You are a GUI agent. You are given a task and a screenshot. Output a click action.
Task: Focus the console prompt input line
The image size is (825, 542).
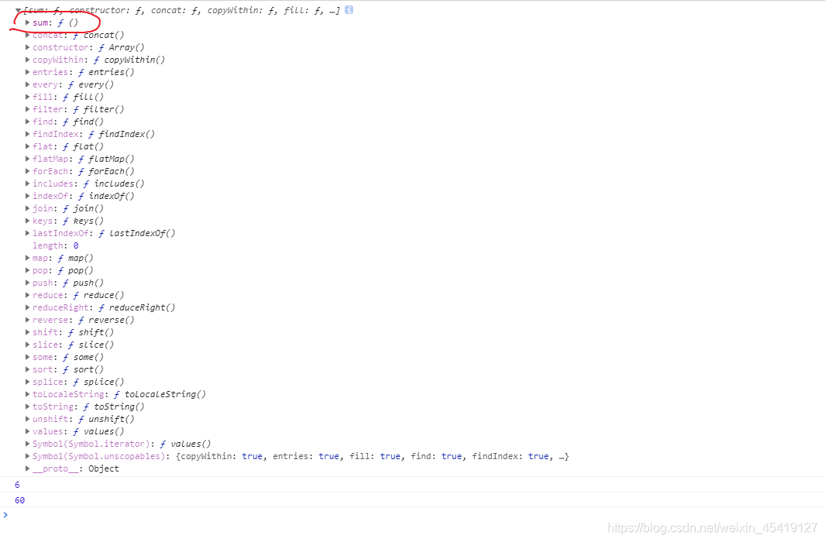pos(412,515)
